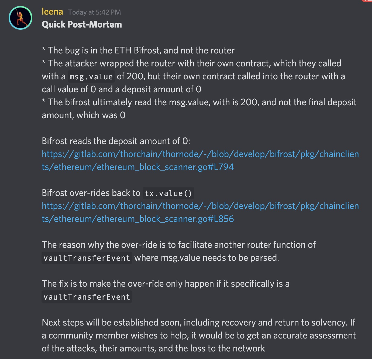Image resolution: width=372 pixels, height=359 pixels.
Task: Click the red badge at the top-right corner
Action: [367, 1]
